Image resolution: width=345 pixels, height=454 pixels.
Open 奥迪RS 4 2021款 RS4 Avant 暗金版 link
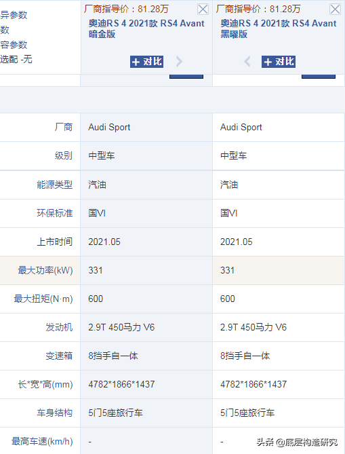tap(146, 29)
